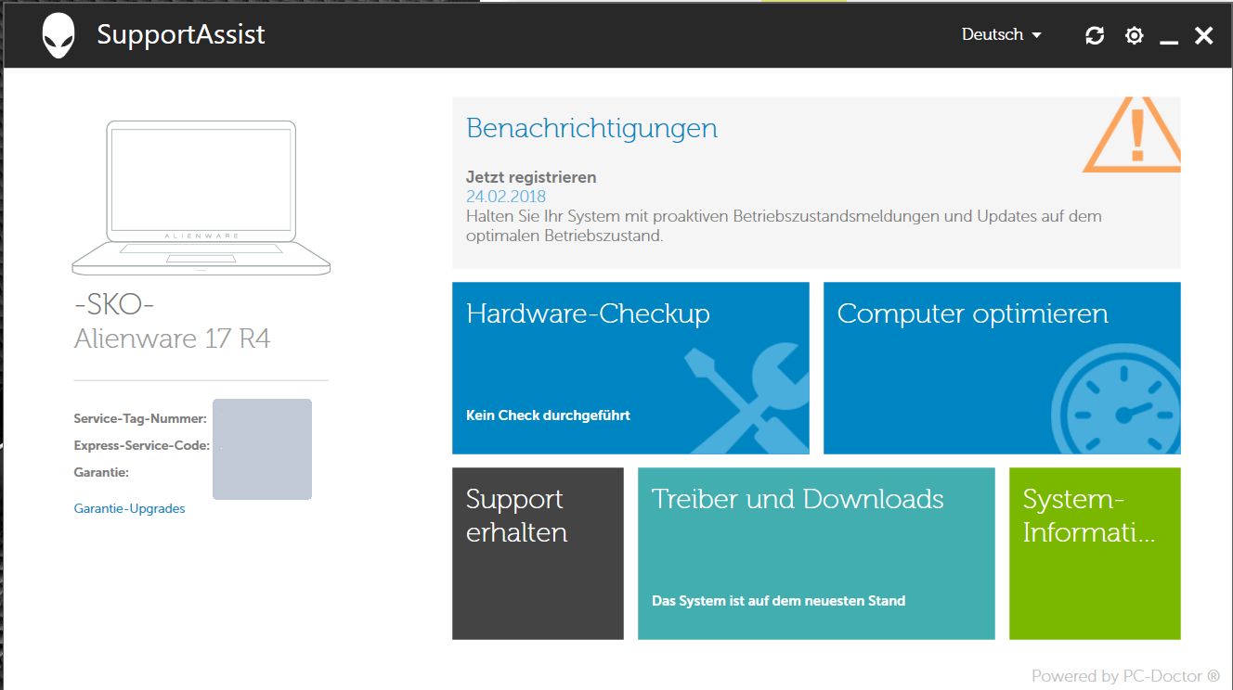The height and width of the screenshot is (690, 1233).
Task: Open the Hardware-Checkup tile
Action: coord(630,368)
